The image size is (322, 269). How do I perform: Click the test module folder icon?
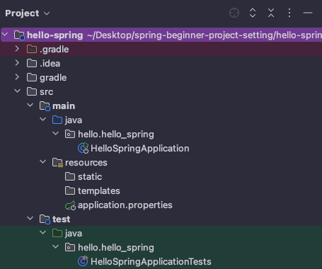point(45,219)
